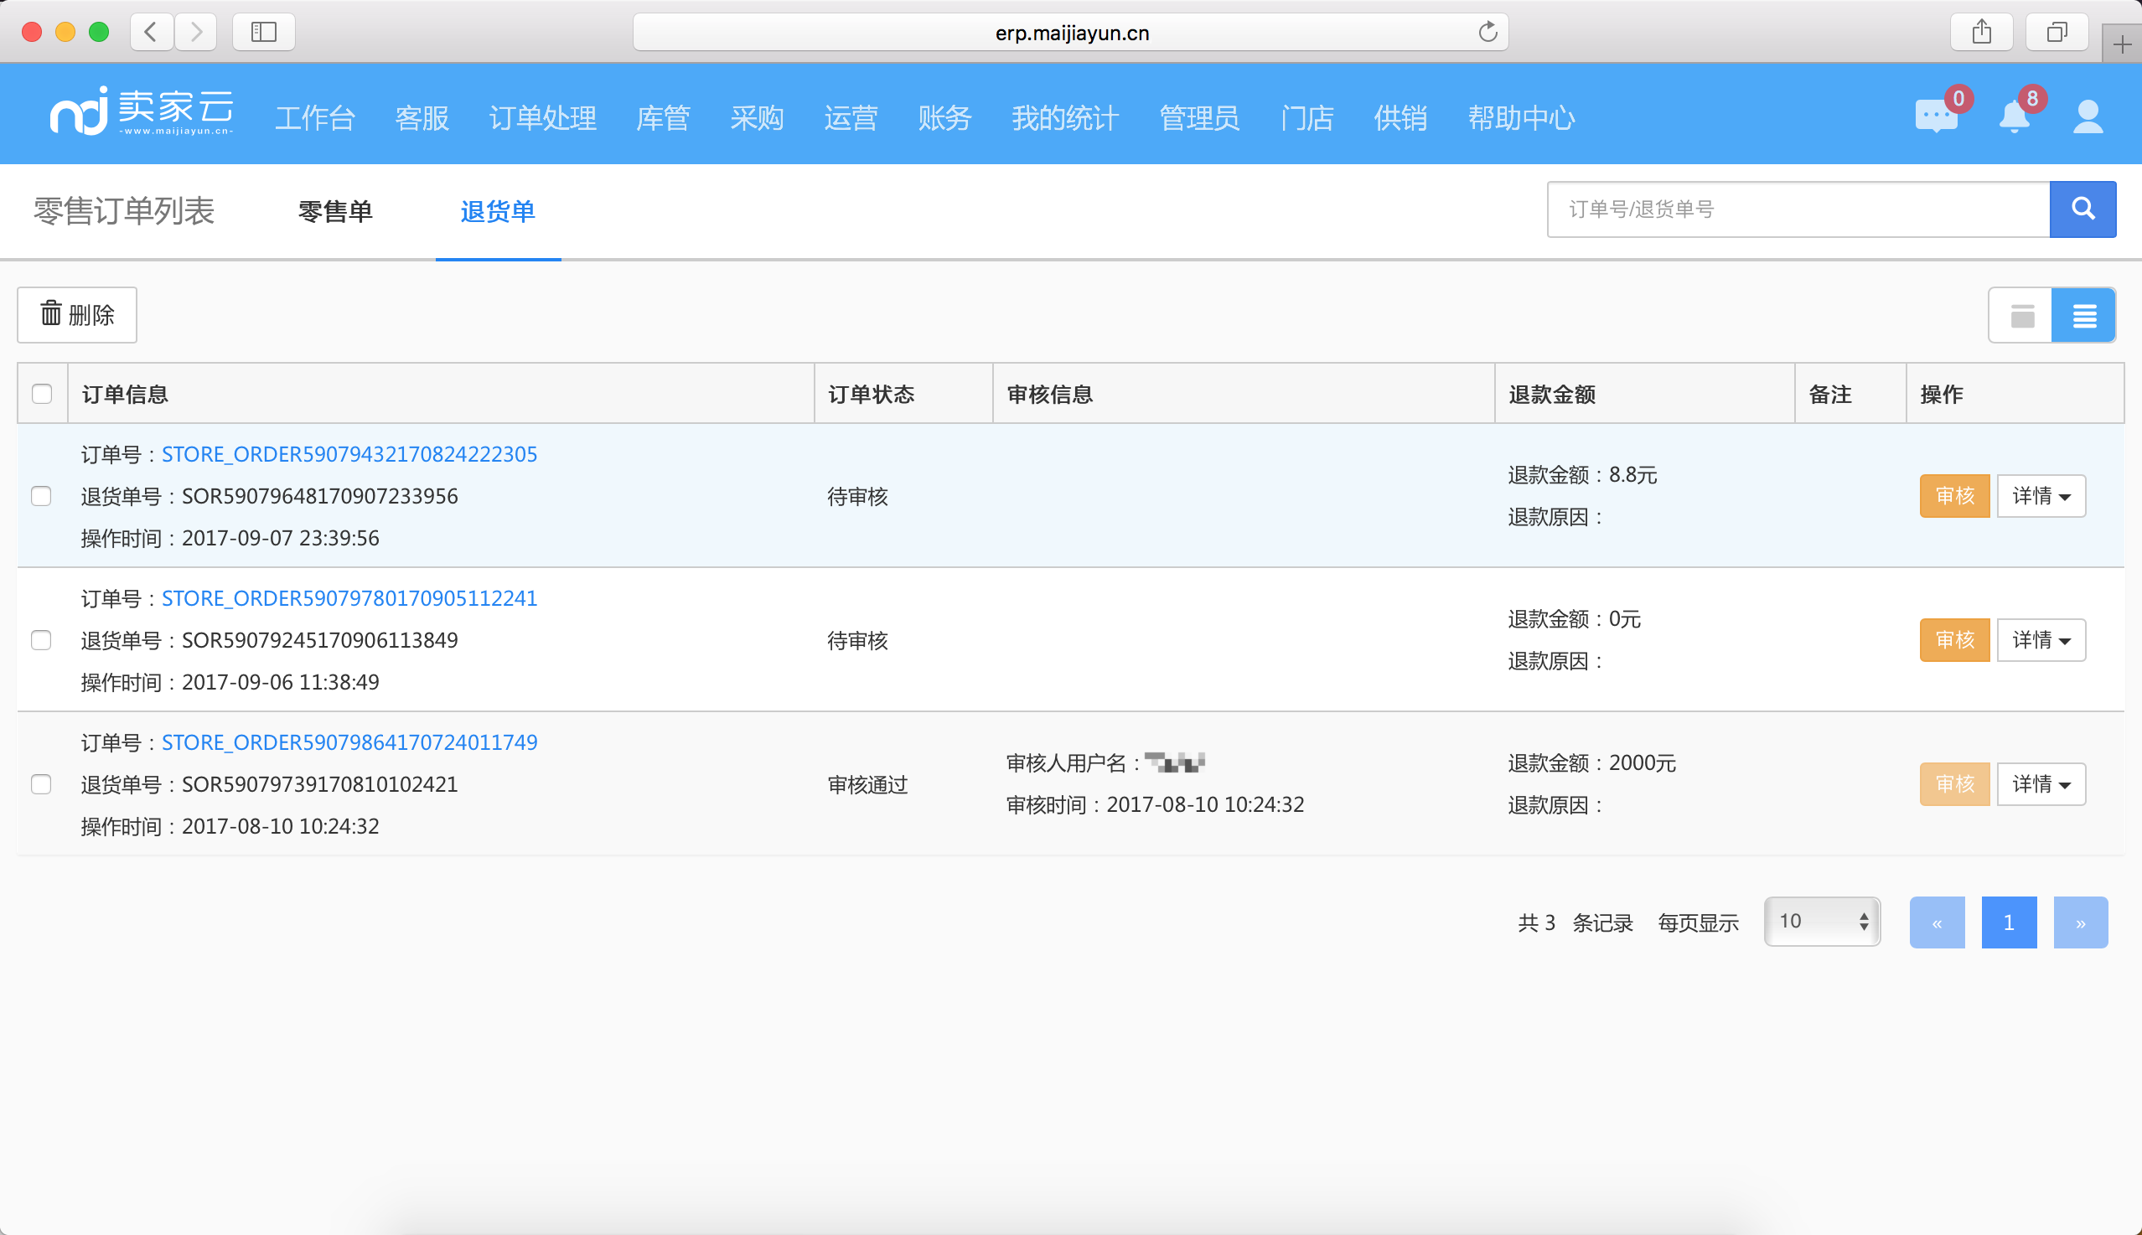Select the 零售单 tab
2142x1235 pixels.
point(335,210)
